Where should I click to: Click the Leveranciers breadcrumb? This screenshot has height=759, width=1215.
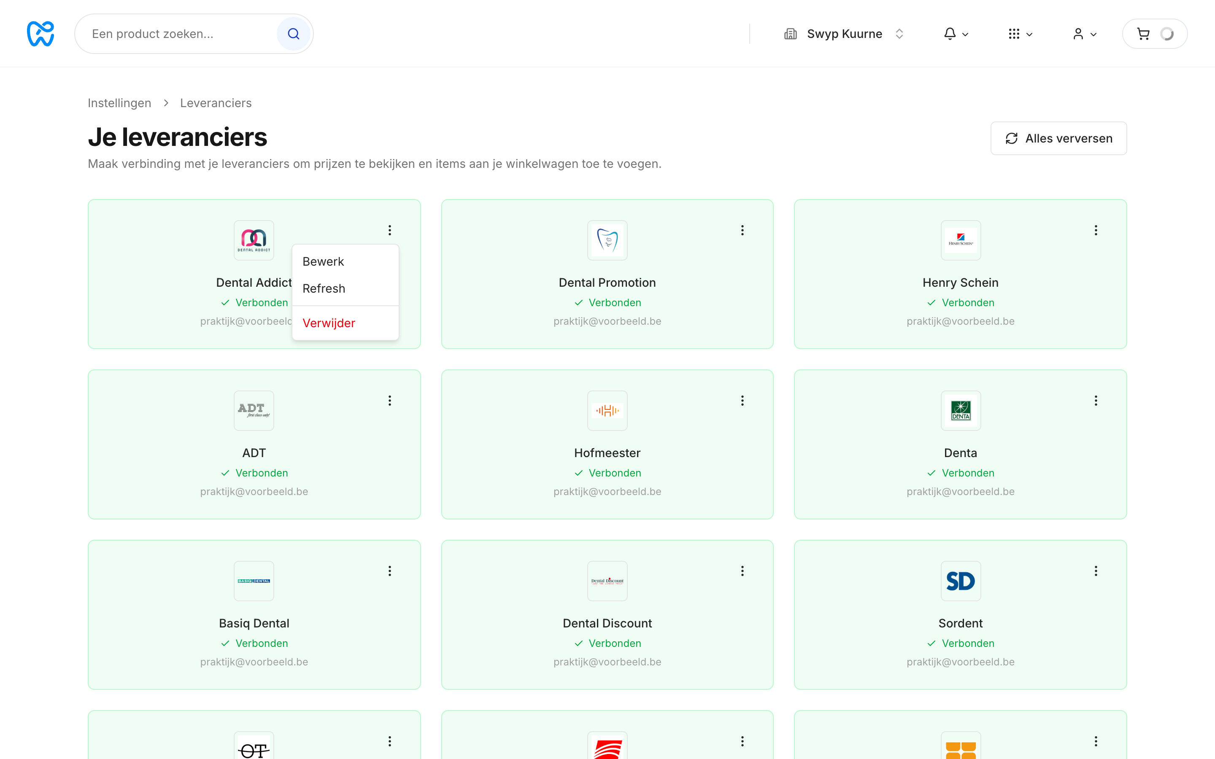pyautogui.click(x=216, y=103)
